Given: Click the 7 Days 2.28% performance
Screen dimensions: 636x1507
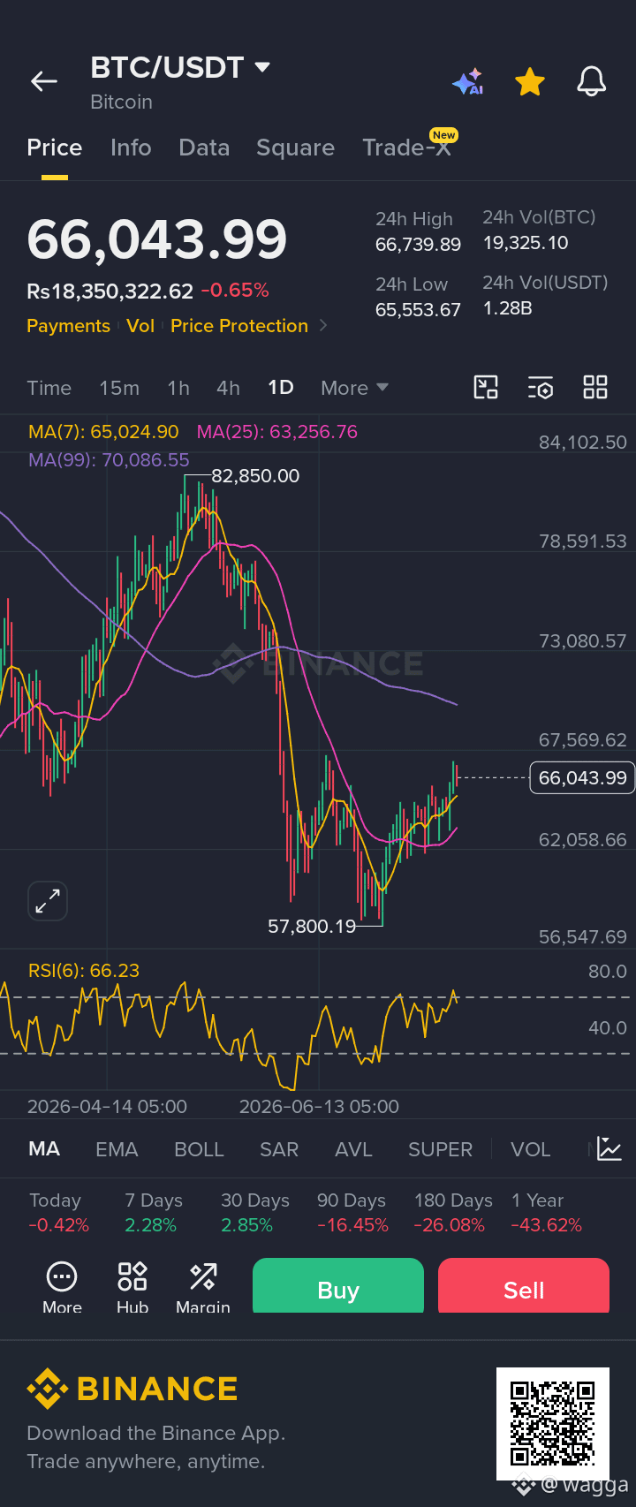Looking at the screenshot, I should coord(154,1213).
